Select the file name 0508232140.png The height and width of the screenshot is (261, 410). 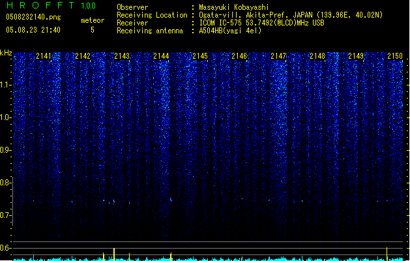coord(33,17)
